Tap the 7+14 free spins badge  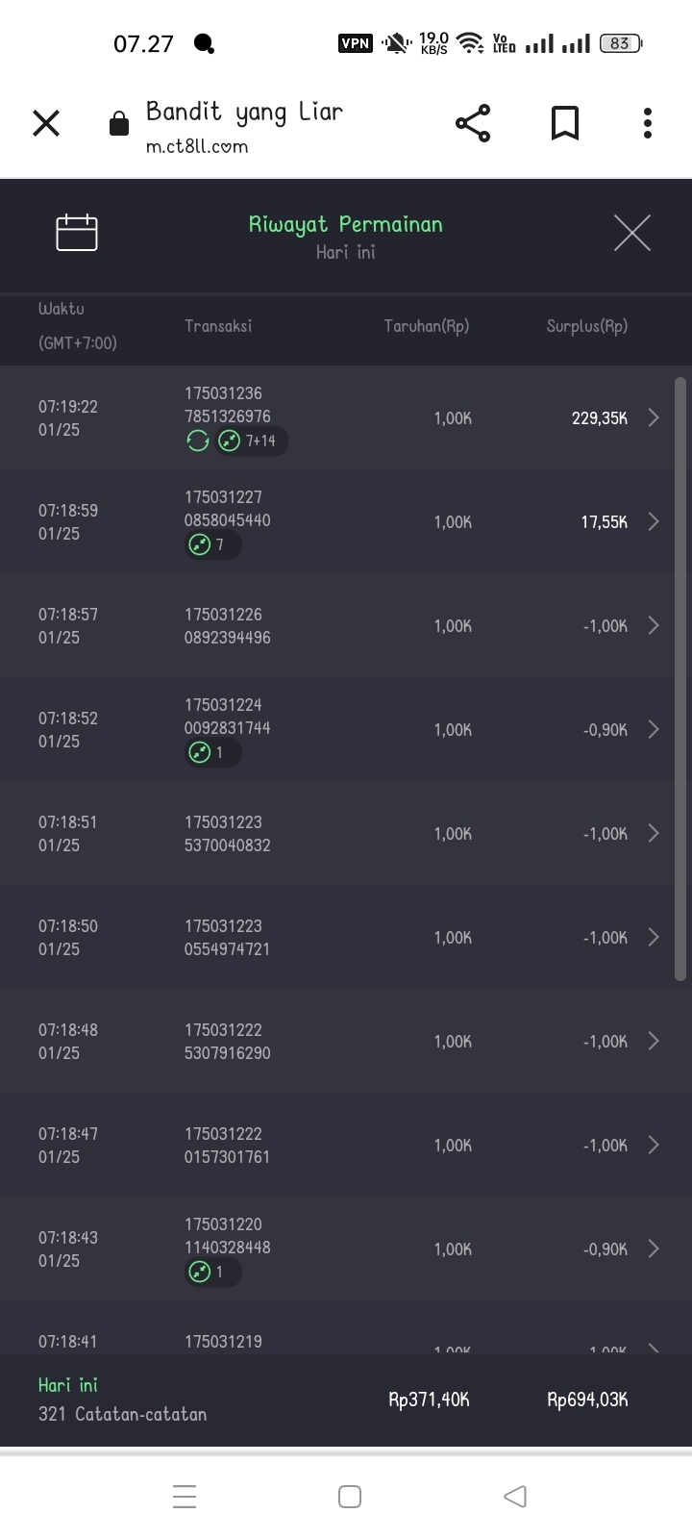click(x=250, y=442)
